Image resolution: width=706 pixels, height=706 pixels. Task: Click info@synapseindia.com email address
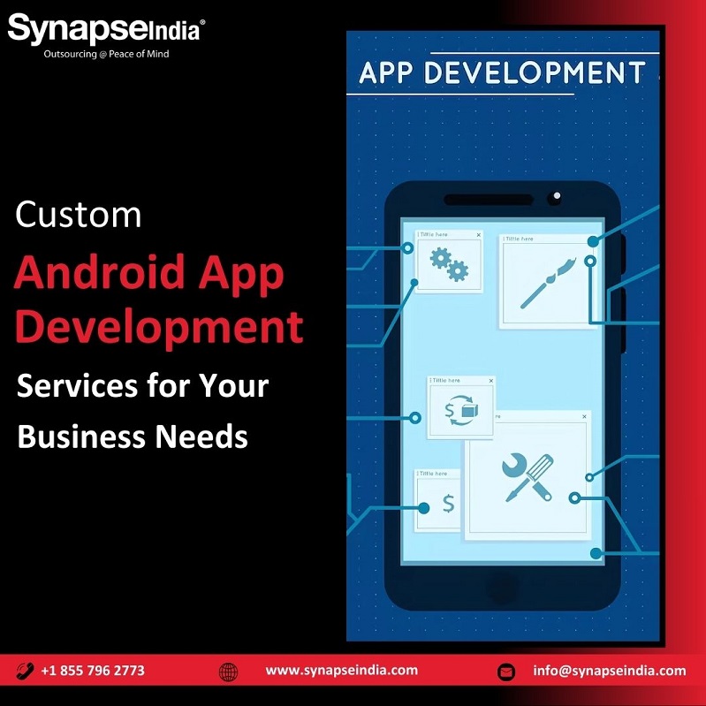[x=610, y=671]
